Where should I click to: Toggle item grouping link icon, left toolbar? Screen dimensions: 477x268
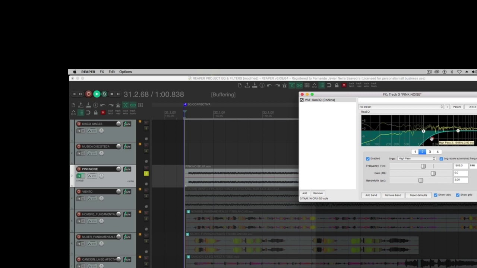tap(133, 105)
